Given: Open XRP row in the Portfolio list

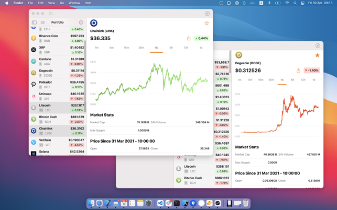Looking at the screenshot, I should (58, 50).
